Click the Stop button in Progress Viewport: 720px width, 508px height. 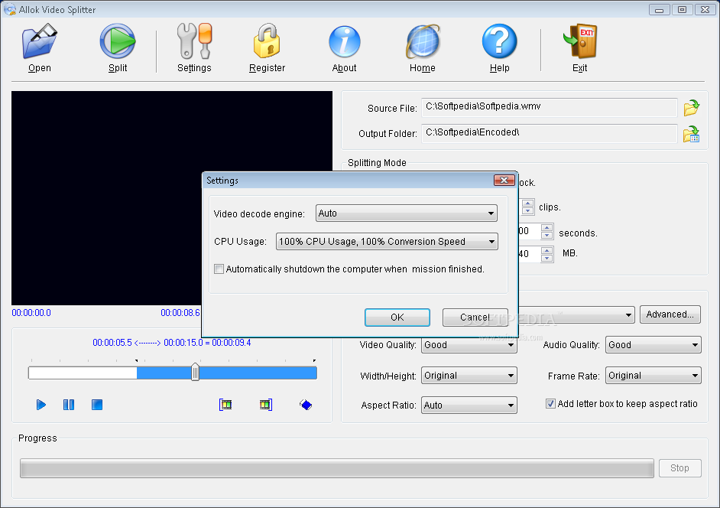[679, 468]
